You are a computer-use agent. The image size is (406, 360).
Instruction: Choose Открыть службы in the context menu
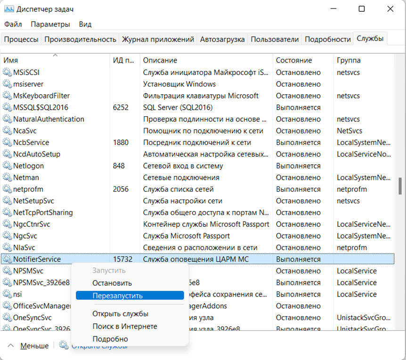(121, 314)
